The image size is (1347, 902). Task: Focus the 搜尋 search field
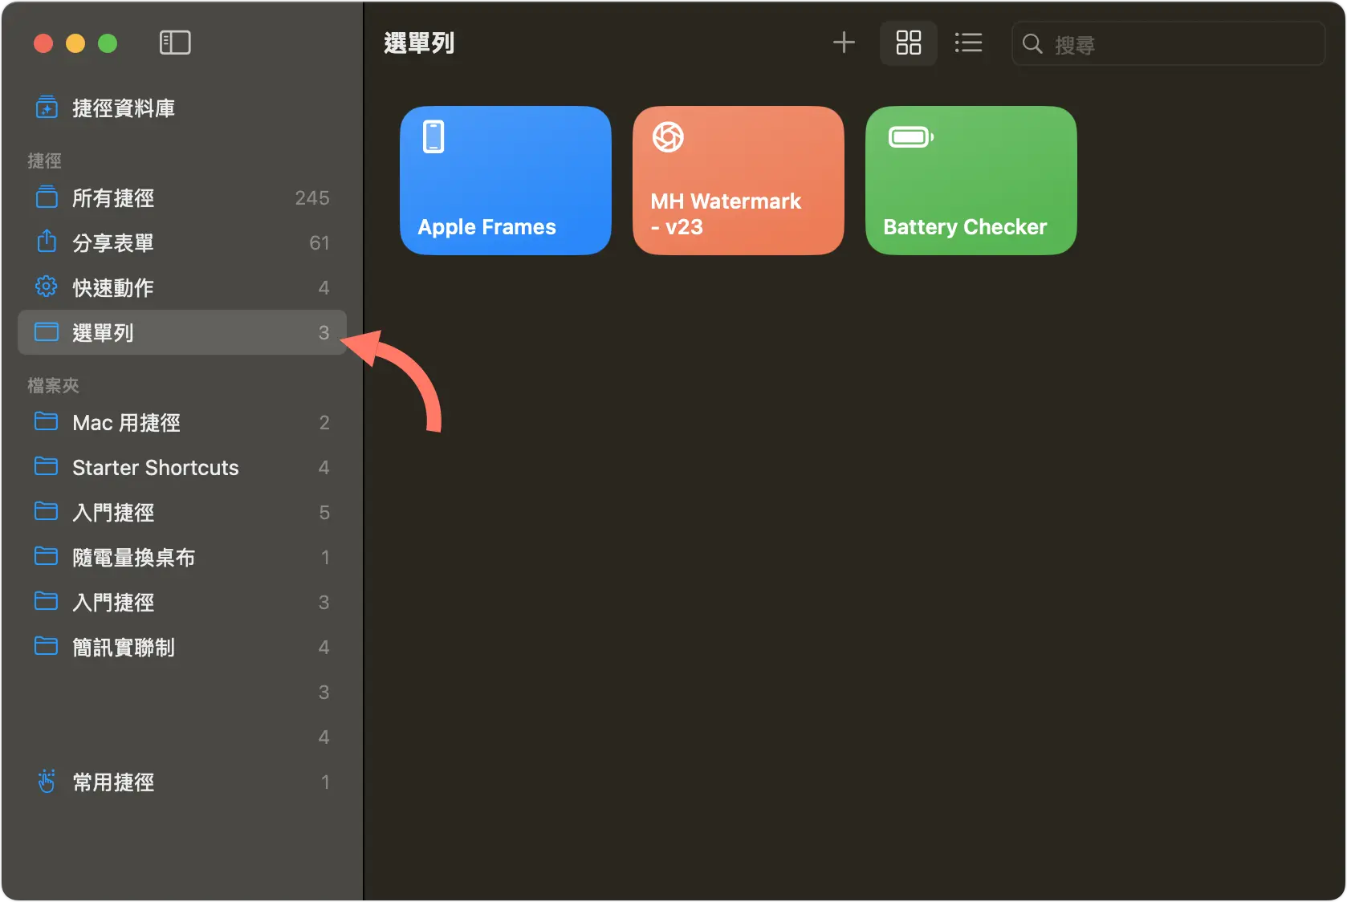(1168, 43)
